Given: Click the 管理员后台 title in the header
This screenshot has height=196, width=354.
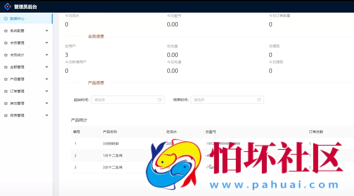Looking at the screenshot, I should (x=25, y=6).
